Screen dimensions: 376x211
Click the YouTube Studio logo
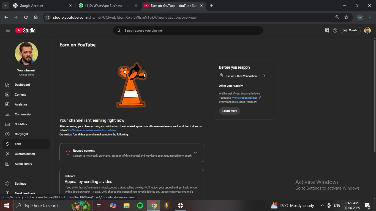click(25, 30)
